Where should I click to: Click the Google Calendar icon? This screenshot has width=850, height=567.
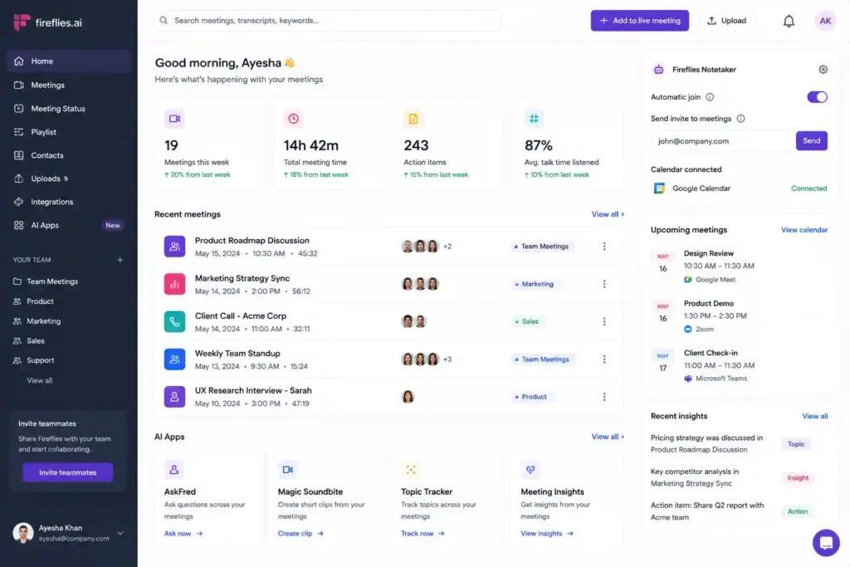click(x=659, y=188)
